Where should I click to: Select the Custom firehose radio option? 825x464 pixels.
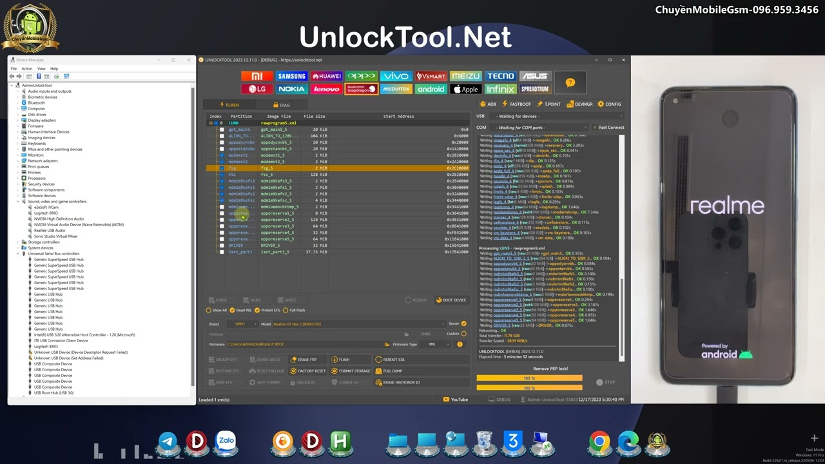[x=463, y=334]
